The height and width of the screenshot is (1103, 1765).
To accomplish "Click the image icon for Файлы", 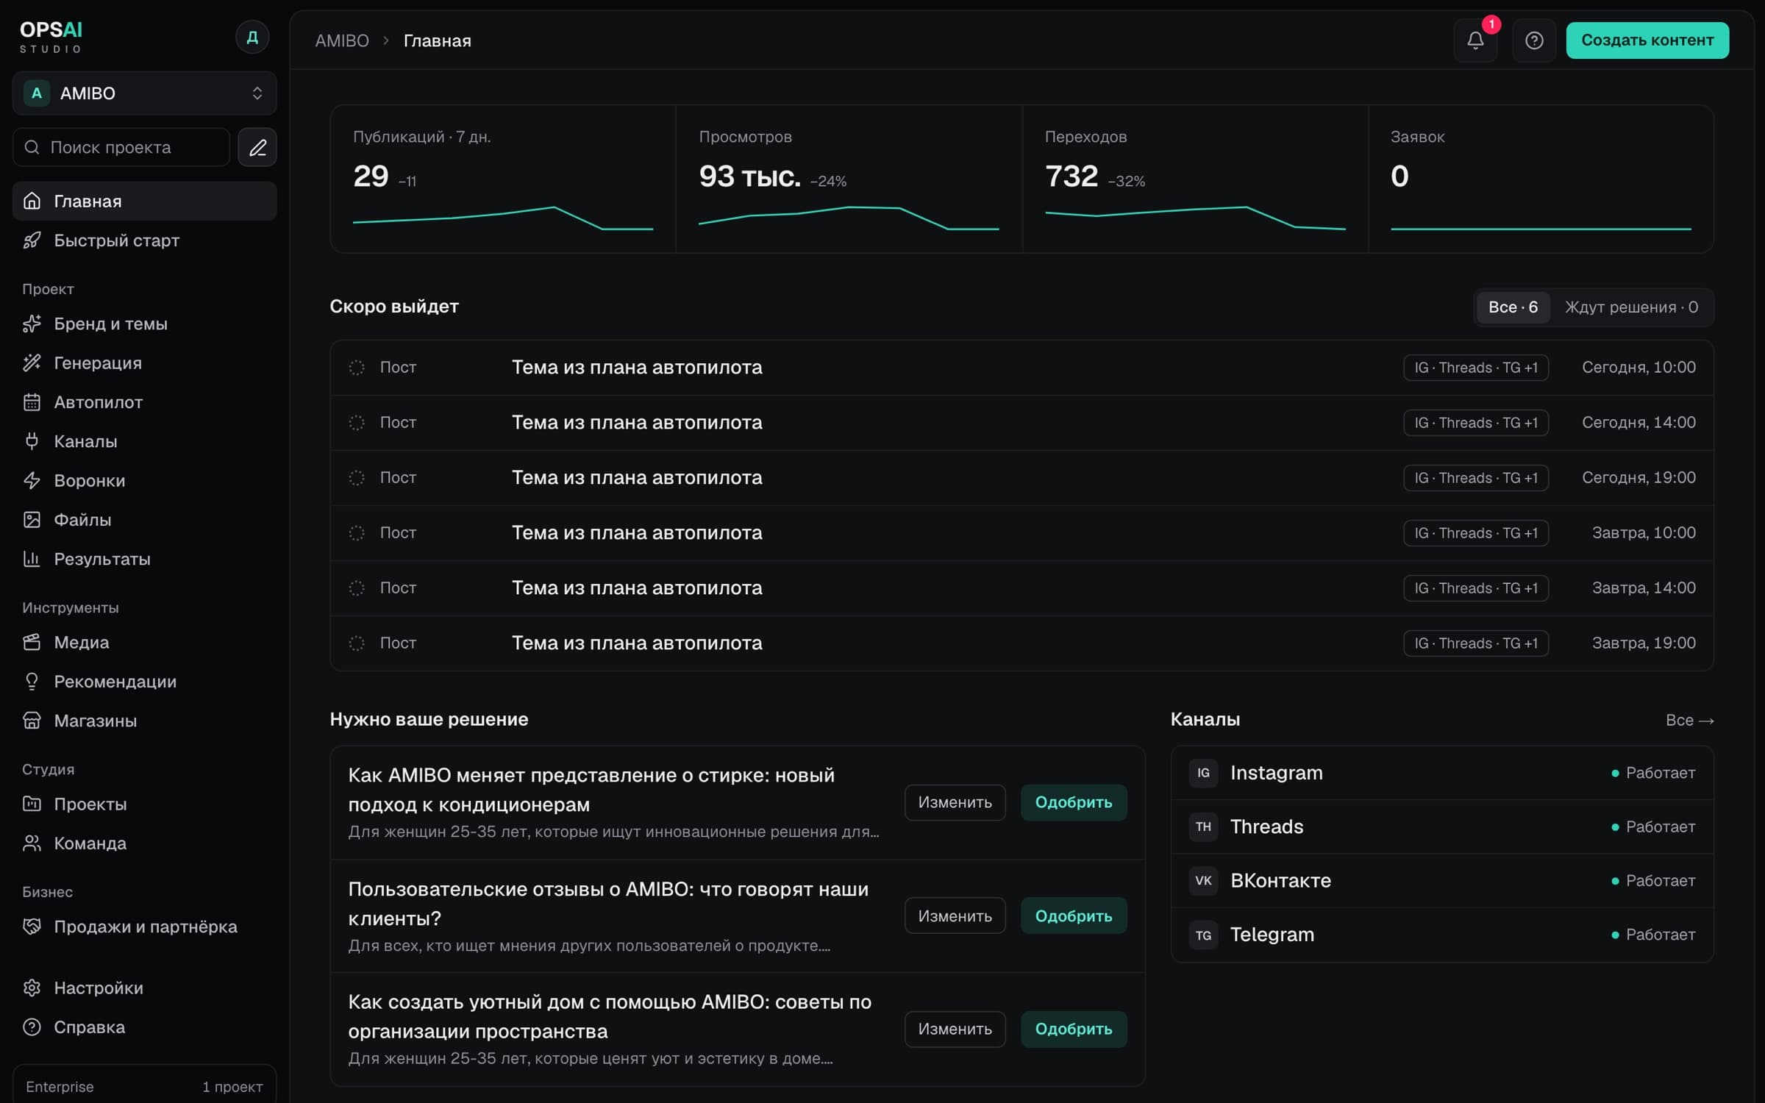I will (32, 520).
